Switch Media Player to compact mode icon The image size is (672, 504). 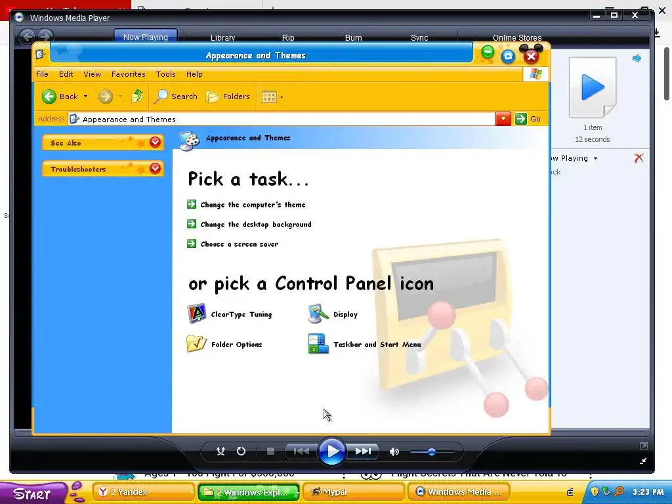[x=643, y=461]
